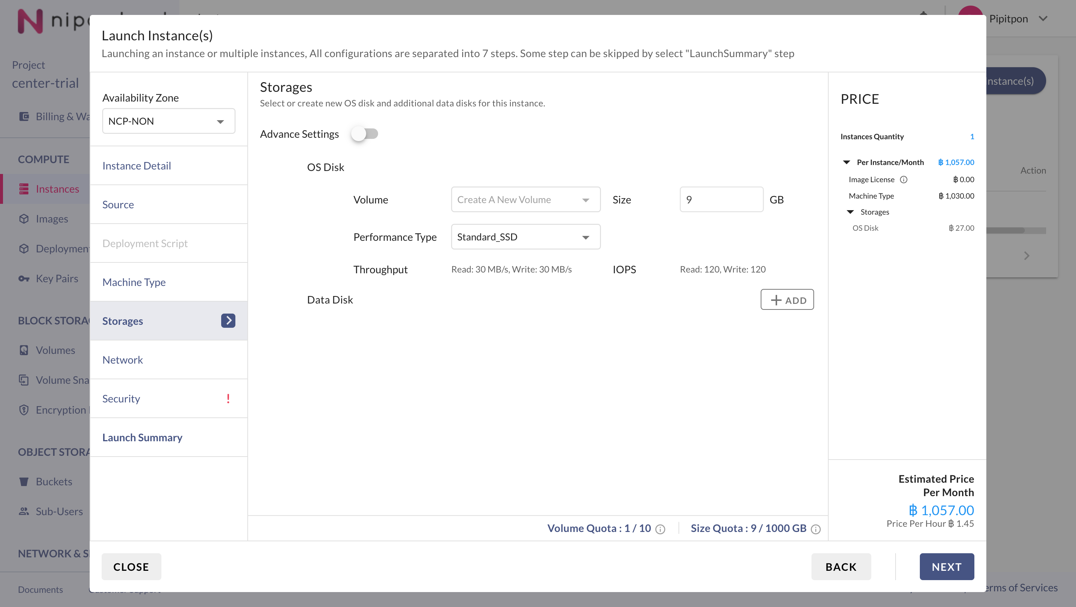Click the Machine Type price ฿ 1,030.00
The image size is (1076, 607).
click(956, 196)
